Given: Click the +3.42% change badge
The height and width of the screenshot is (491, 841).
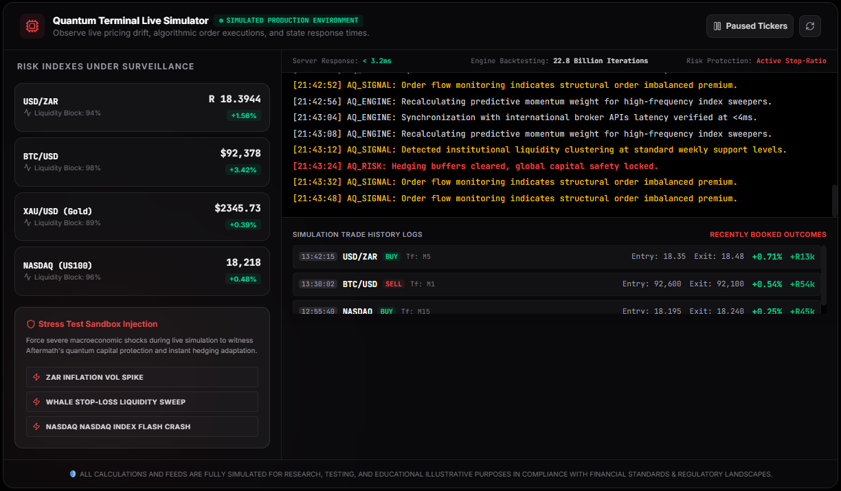Looking at the screenshot, I should tap(244, 170).
